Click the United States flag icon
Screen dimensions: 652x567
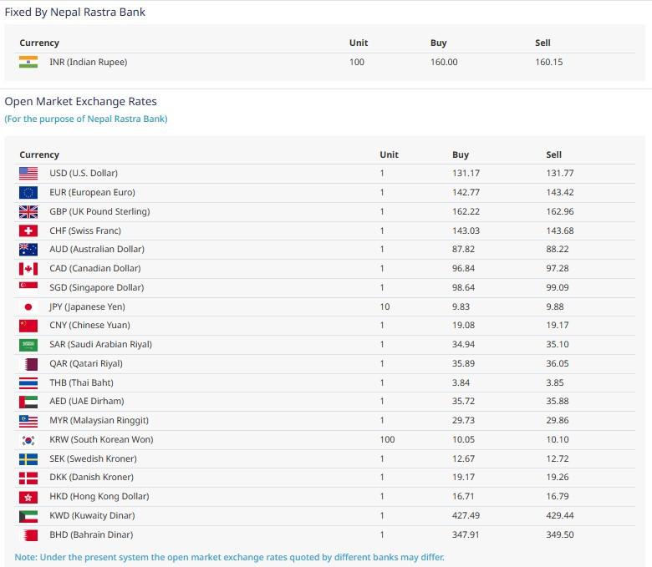click(x=28, y=174)
